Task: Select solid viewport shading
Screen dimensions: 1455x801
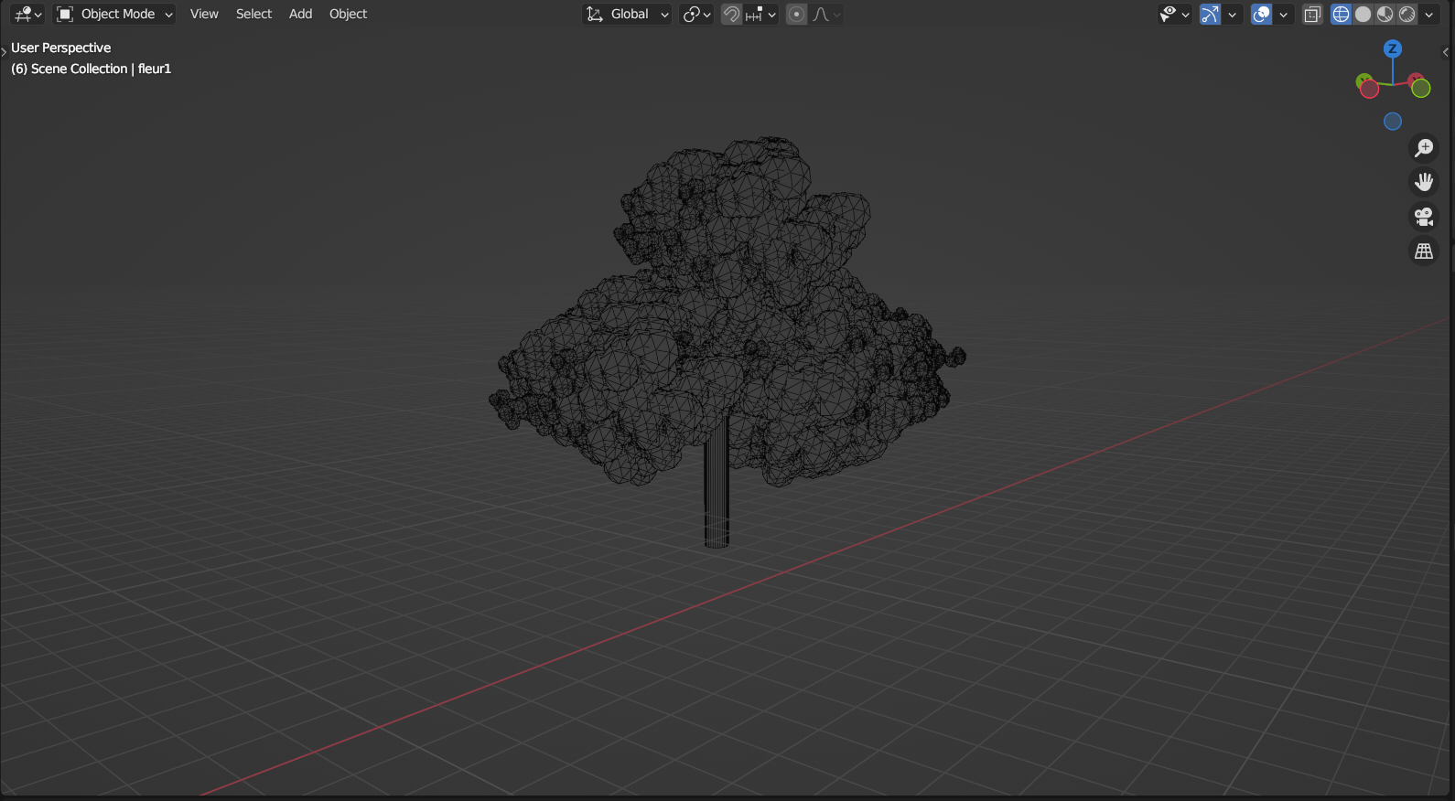Action: (x=1363, y=14)
